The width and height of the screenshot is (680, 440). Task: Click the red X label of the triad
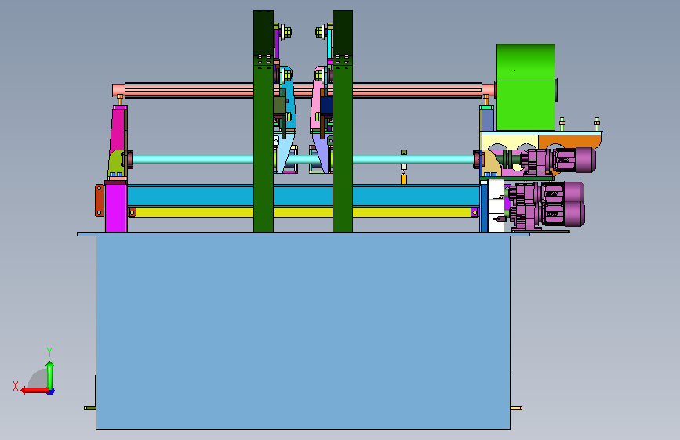pyautogui.click(x=16, y=386)
